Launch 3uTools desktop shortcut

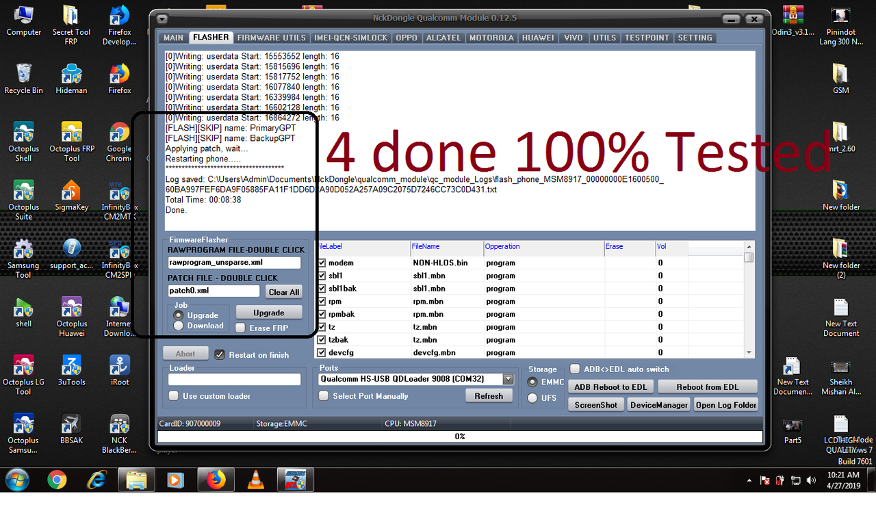[71, 370]
